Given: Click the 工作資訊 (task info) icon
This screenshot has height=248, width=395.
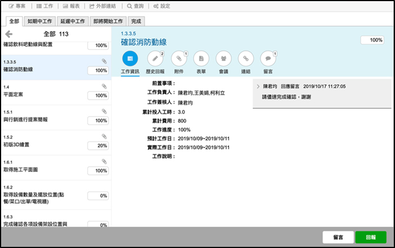Looking at the screenshot, I should pyautogui.click(x=130, y=58).
